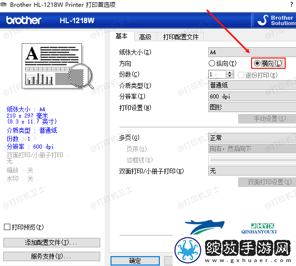Switch to the 打印配置文件 tab
Screen dimensions: 296x266
pyautogui.click(x=181, y=37)
